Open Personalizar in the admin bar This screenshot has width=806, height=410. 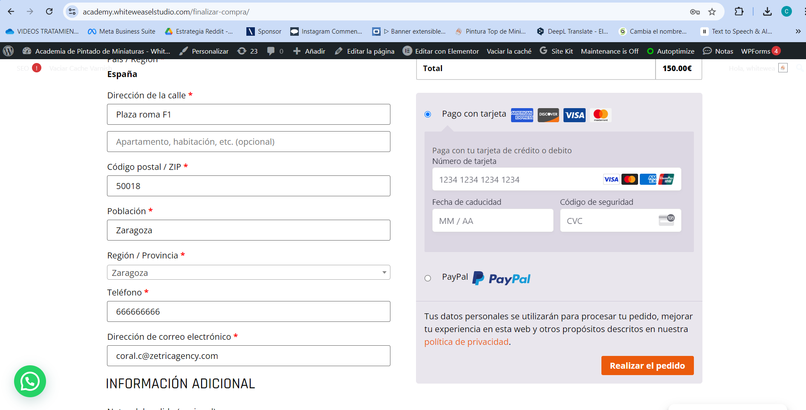[204, 51]
